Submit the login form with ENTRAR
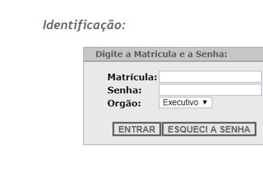The width and height of the screenshot is (263, 173). (137, 129)
